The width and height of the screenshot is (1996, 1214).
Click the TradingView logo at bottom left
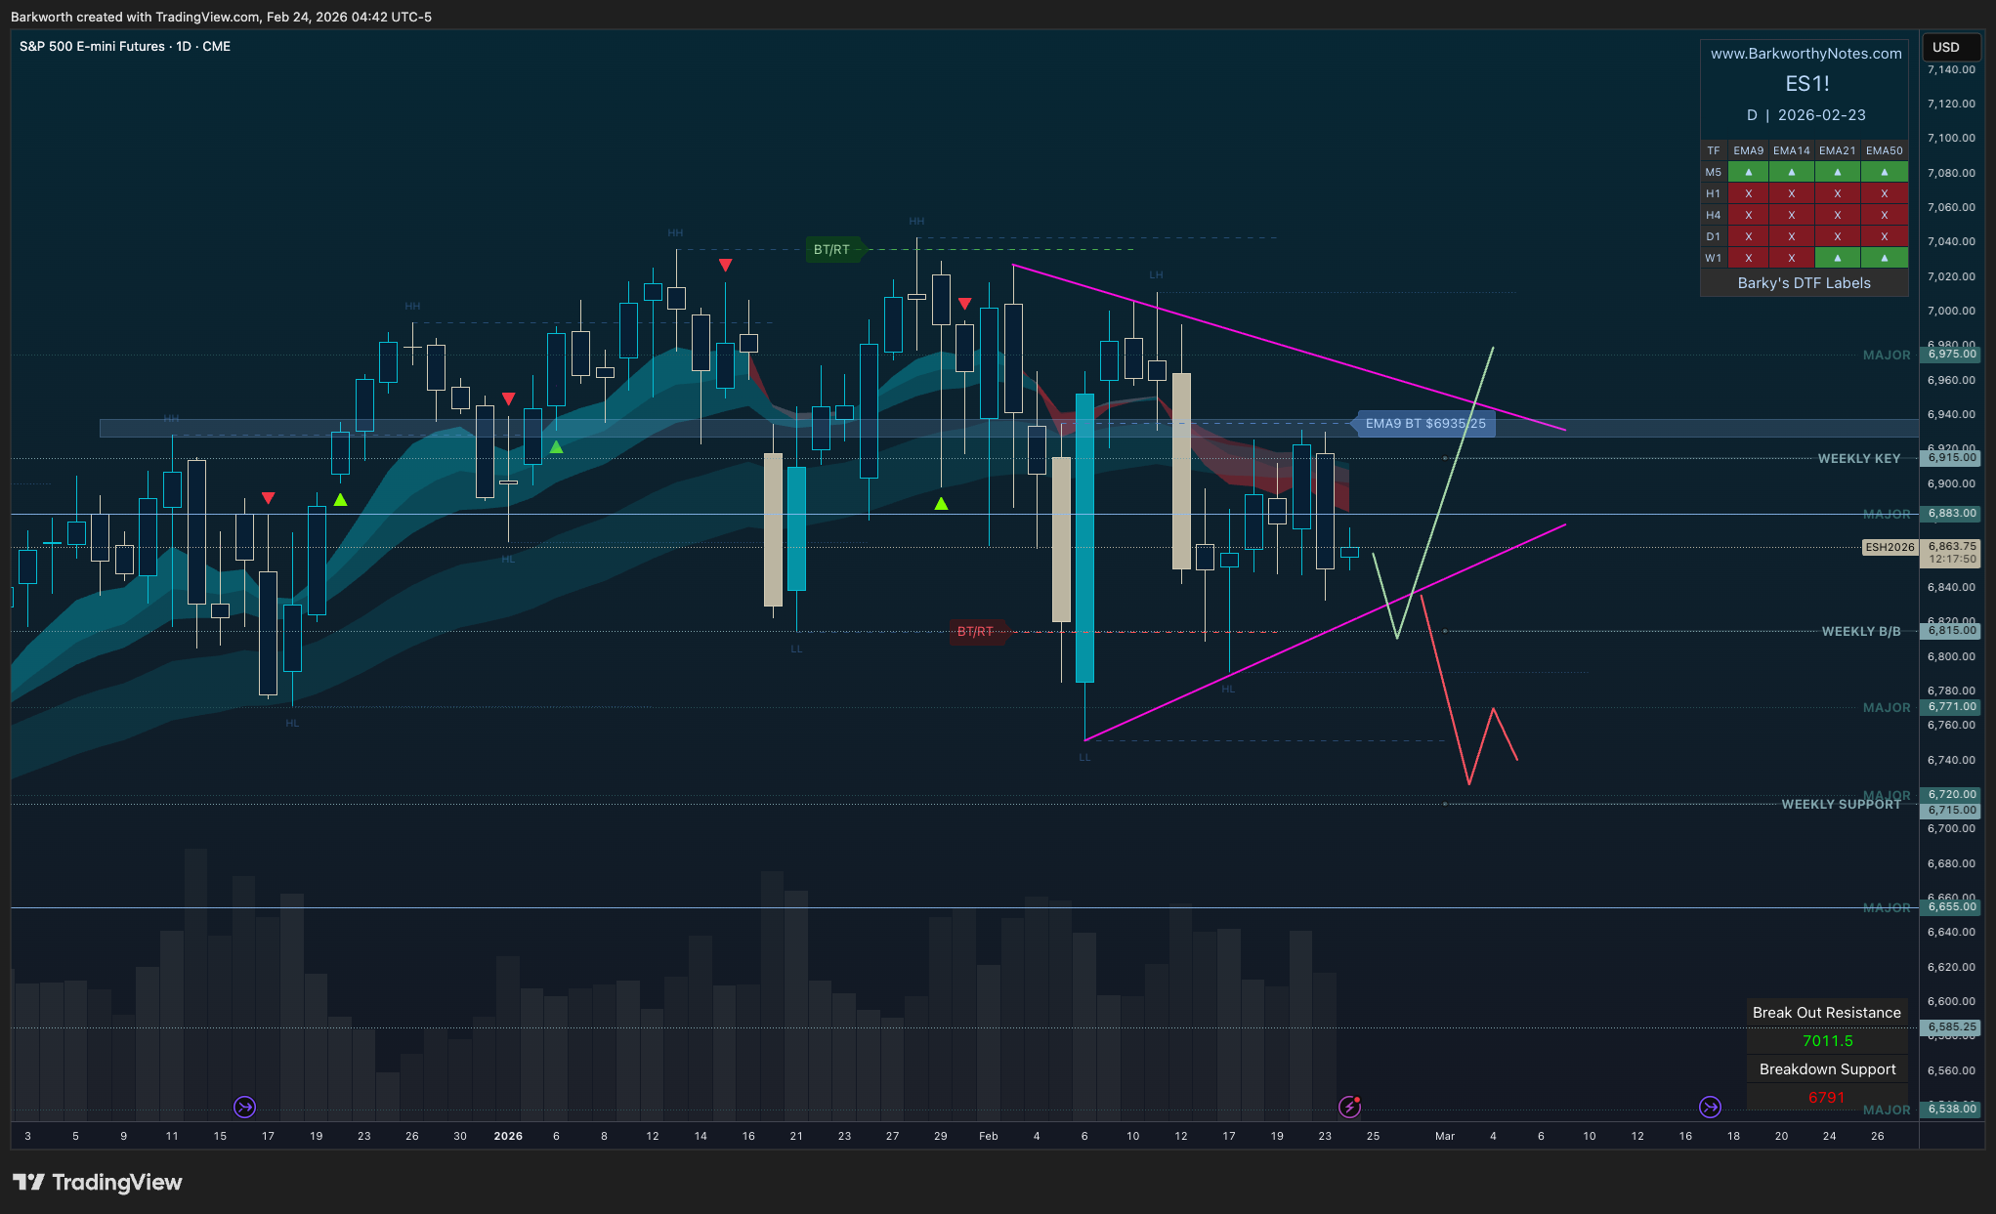[x=98, y=1183]
